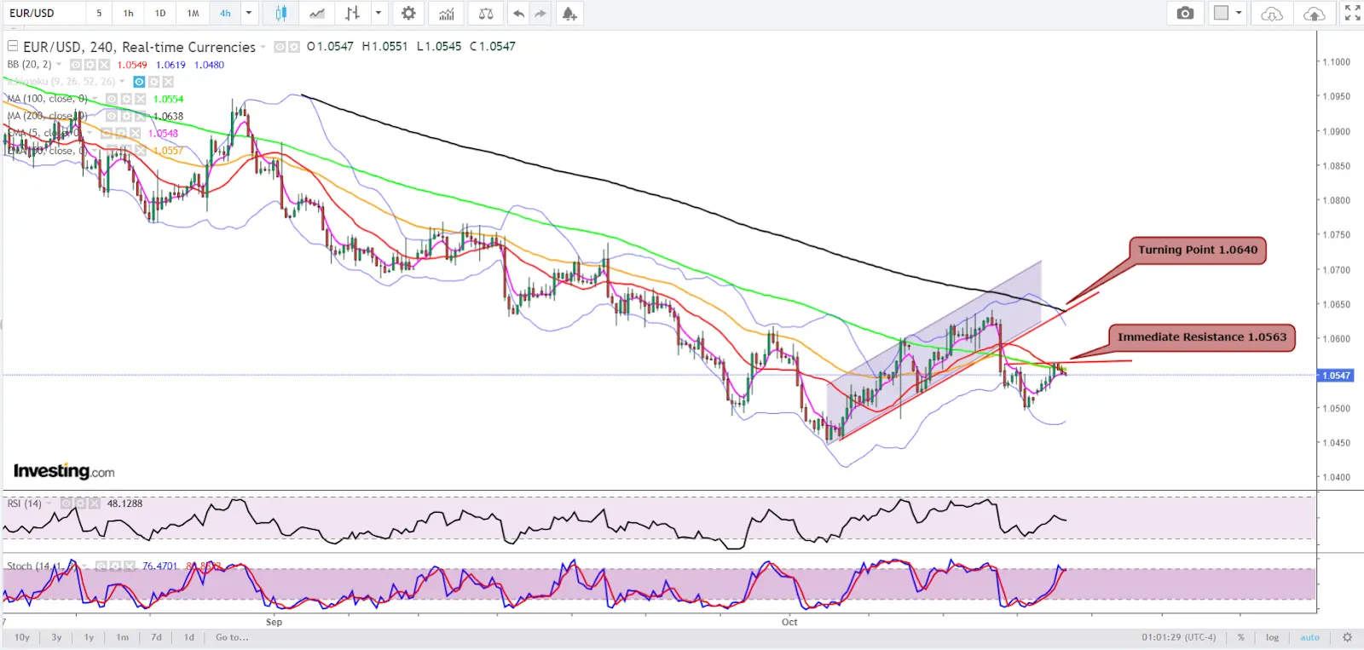1364x650 pixels.
Task: Select the bar chart style icon
Action: coord(352,14)
